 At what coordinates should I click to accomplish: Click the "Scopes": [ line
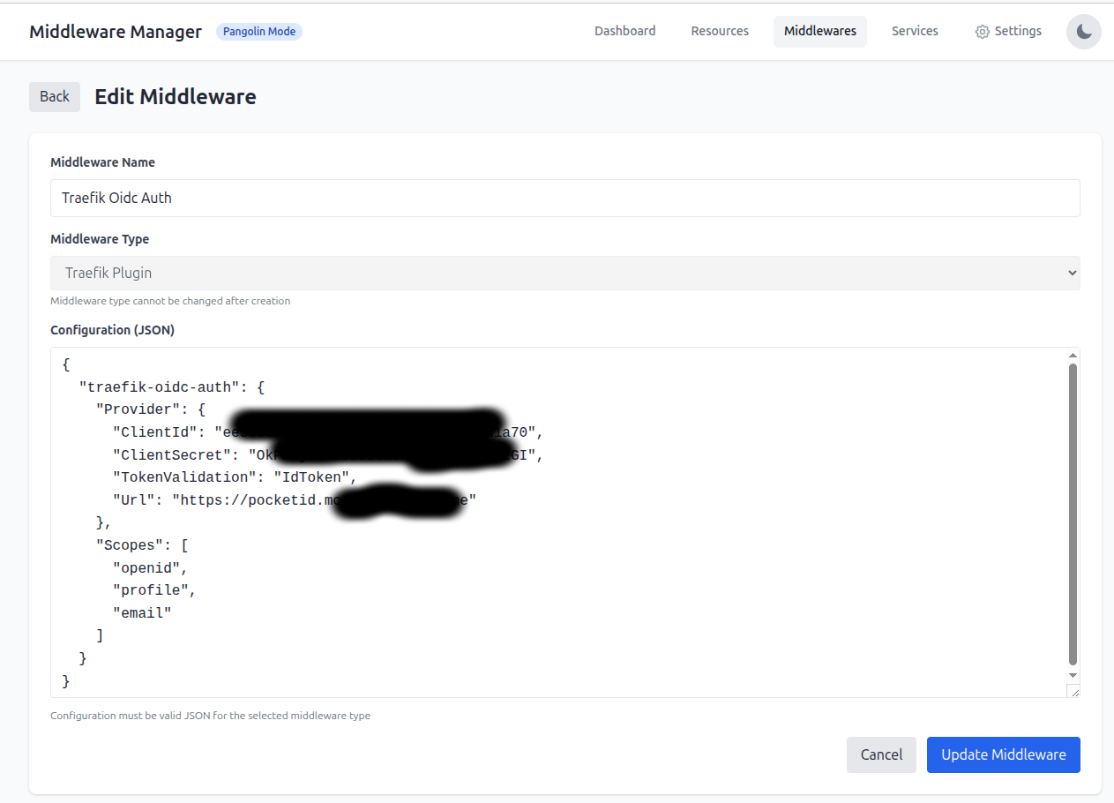click(142, 545)
